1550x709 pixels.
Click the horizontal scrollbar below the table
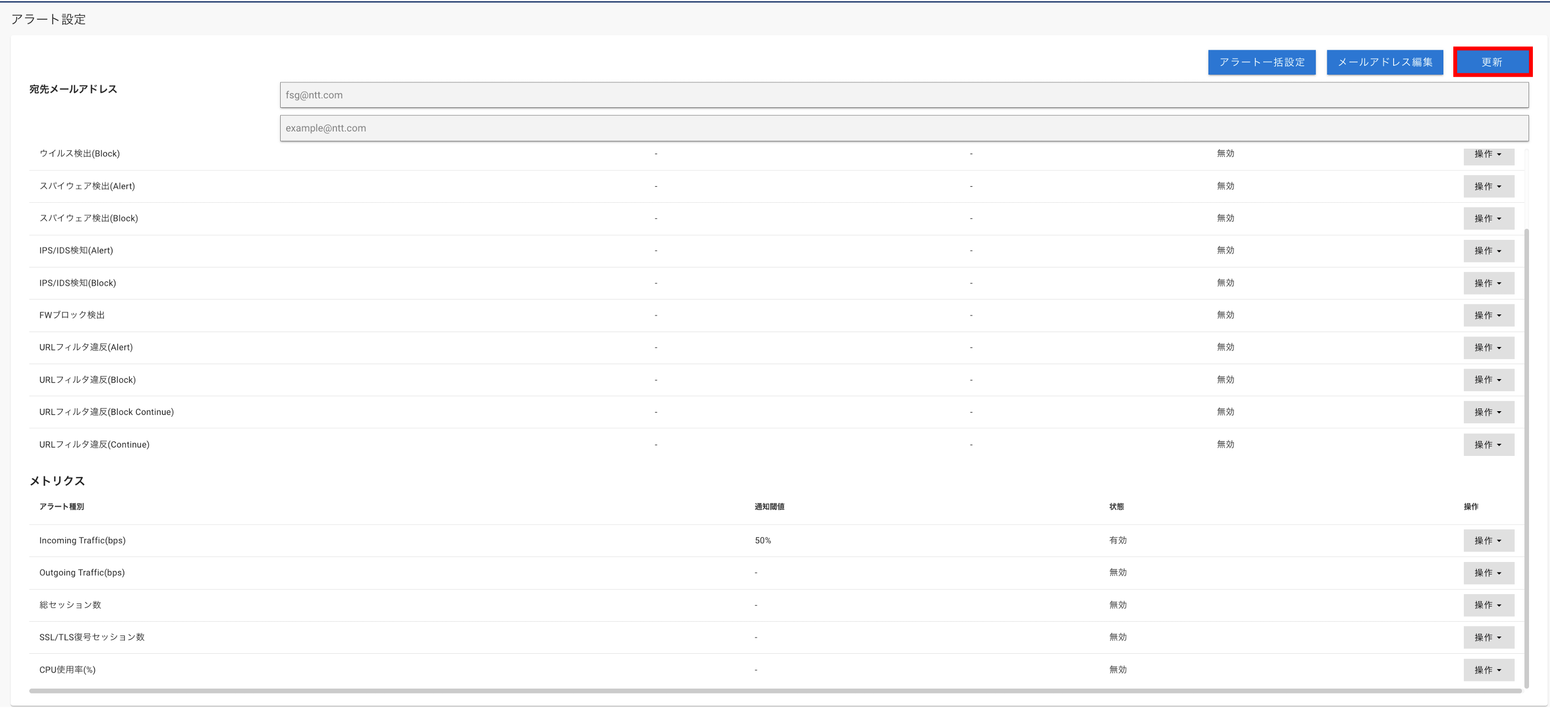tap(775, 691)
